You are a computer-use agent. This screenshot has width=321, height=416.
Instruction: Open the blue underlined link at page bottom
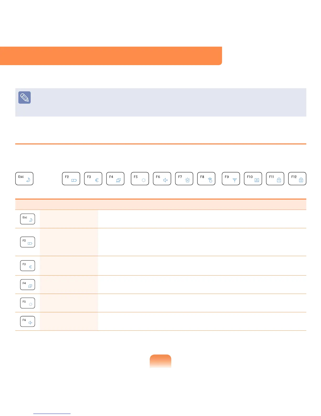(x=52, y=413)
